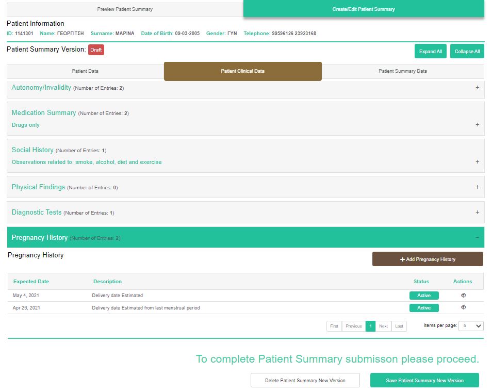492x392 pixels.
Task: Expand Diagnostic Tests plus icon
Action: pyautogui.click(x=477, y=213)
